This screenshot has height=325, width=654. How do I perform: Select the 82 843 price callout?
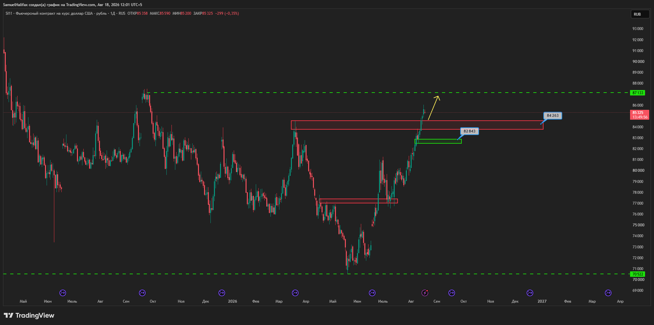[469, 131]
